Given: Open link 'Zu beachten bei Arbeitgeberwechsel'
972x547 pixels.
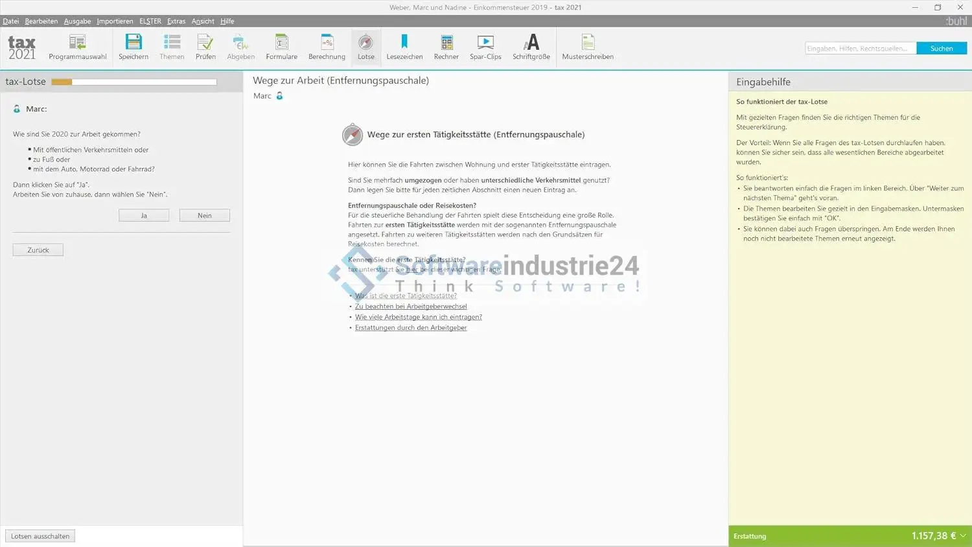Looking at the screenshot, I should point(411,307).
